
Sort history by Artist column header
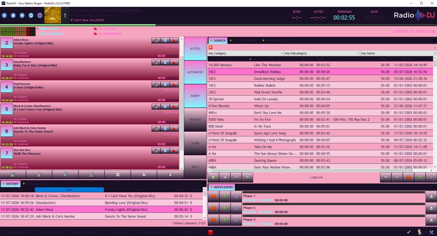pyautogui.click(x=69, y=189)
